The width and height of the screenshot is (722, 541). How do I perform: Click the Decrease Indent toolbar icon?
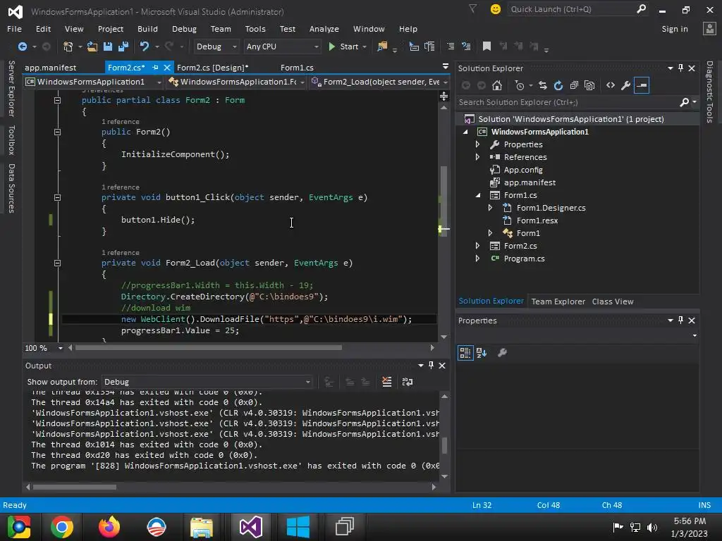click(x=451, y=46)
